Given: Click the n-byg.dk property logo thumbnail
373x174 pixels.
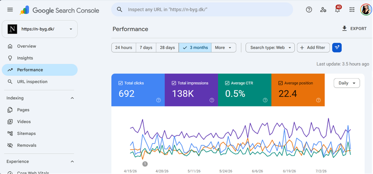Looking at the screenshot, I should (x=13, y=29).
